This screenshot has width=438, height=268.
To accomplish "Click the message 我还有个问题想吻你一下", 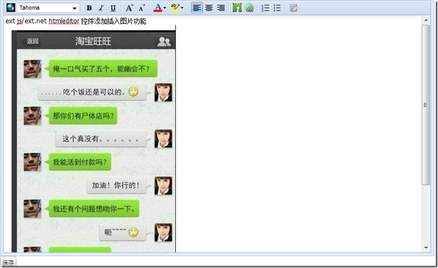I will (93, 209).
